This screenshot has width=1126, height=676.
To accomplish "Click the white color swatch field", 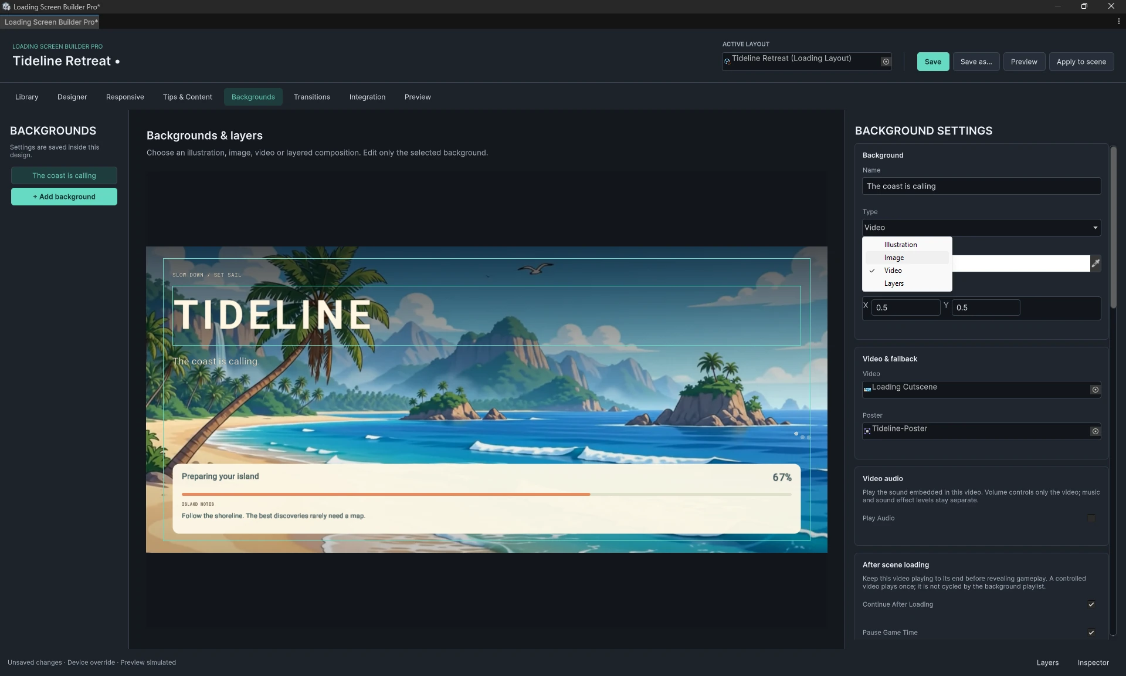I will [x=1020, y=263].
